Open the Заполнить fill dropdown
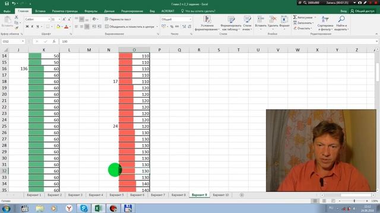Image resolution: width=380 pixels, height=213 pixels. 303,22
